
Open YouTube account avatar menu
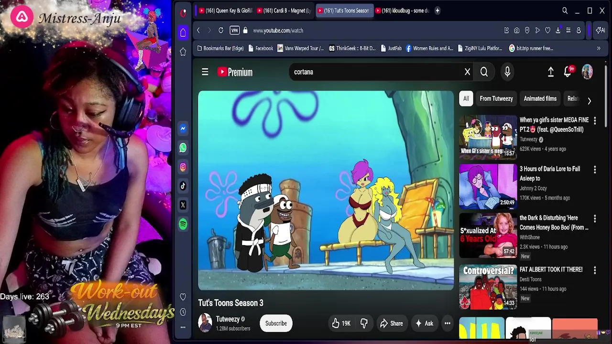587,72
